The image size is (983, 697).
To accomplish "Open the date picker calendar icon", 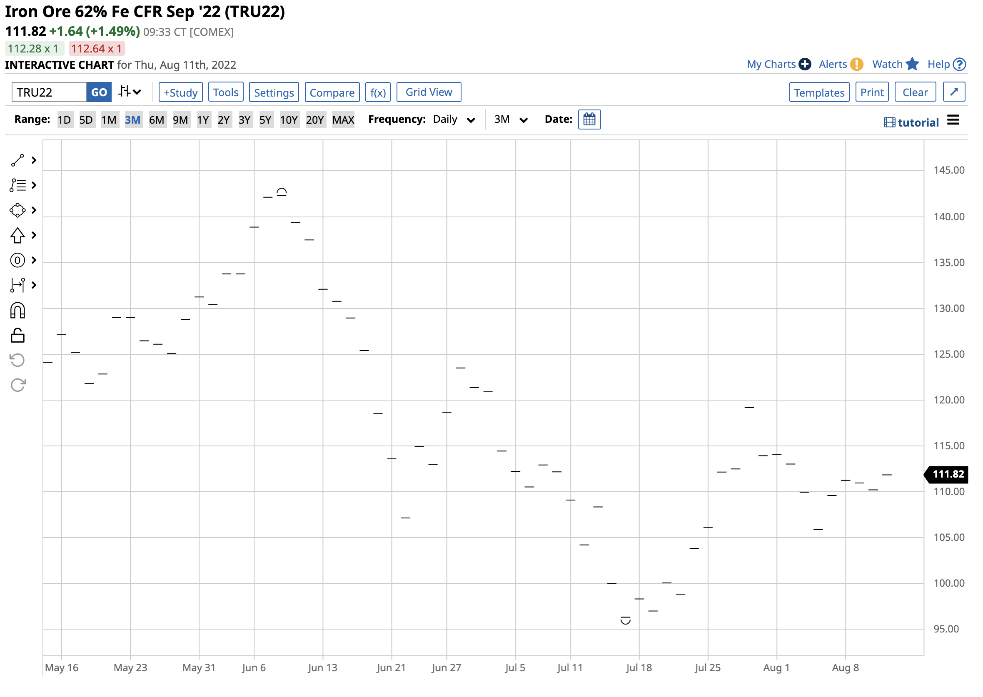I will [x=589, y=119].
